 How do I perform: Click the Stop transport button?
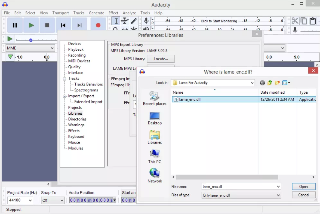[x=47, y=25]
